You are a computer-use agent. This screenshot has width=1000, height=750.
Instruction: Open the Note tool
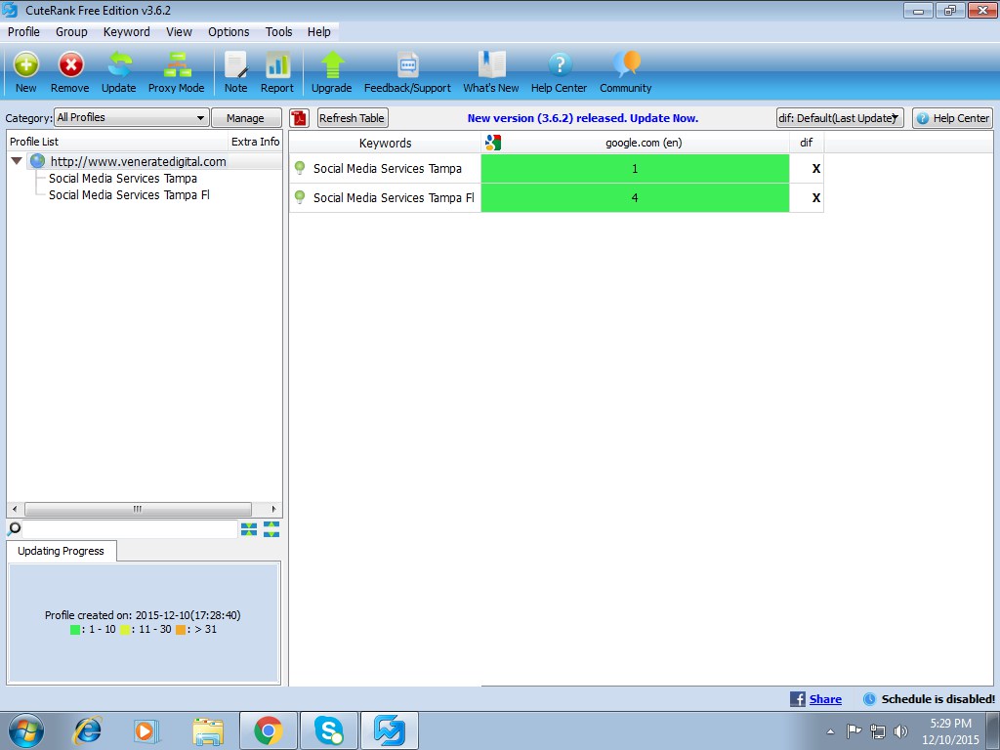[x=236, y=72]
